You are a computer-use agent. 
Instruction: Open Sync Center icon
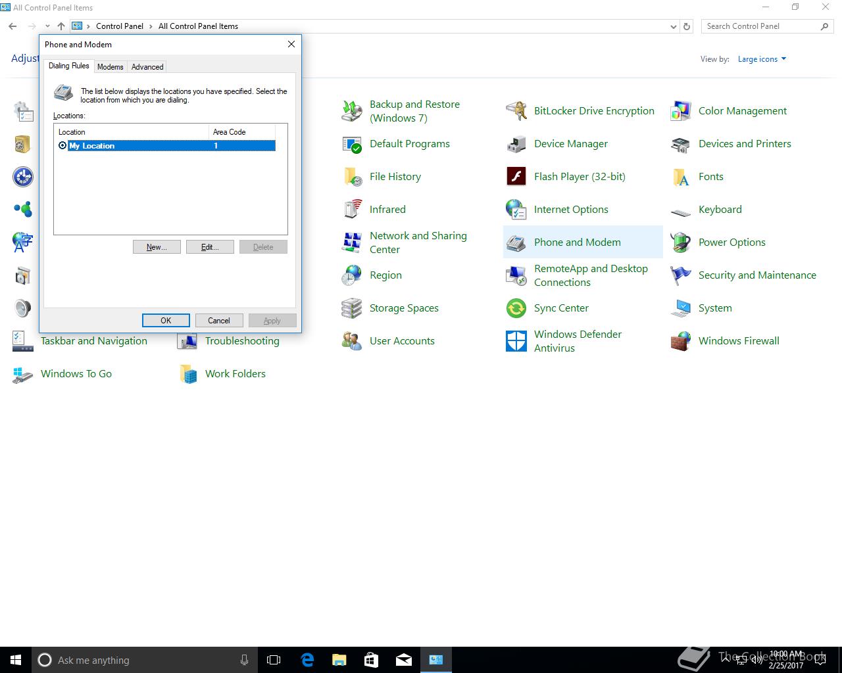click(516, 308)
